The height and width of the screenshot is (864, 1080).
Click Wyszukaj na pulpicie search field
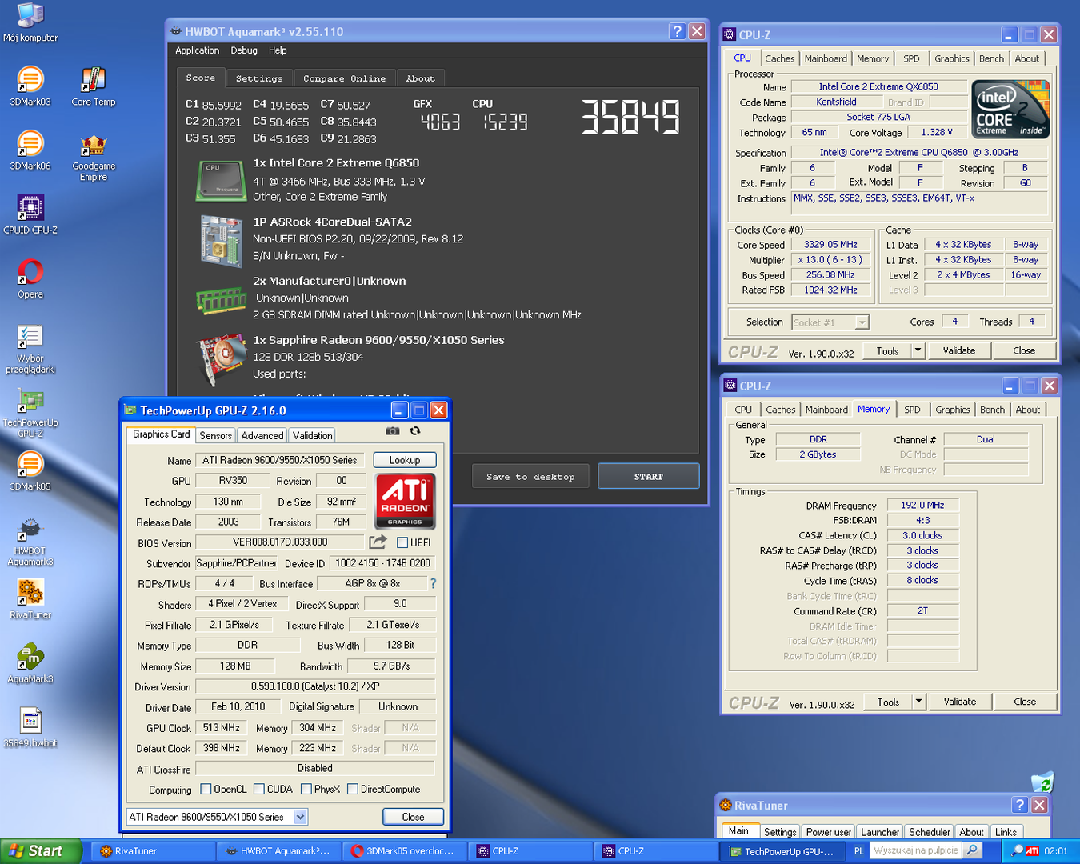[x=916, y=850]
